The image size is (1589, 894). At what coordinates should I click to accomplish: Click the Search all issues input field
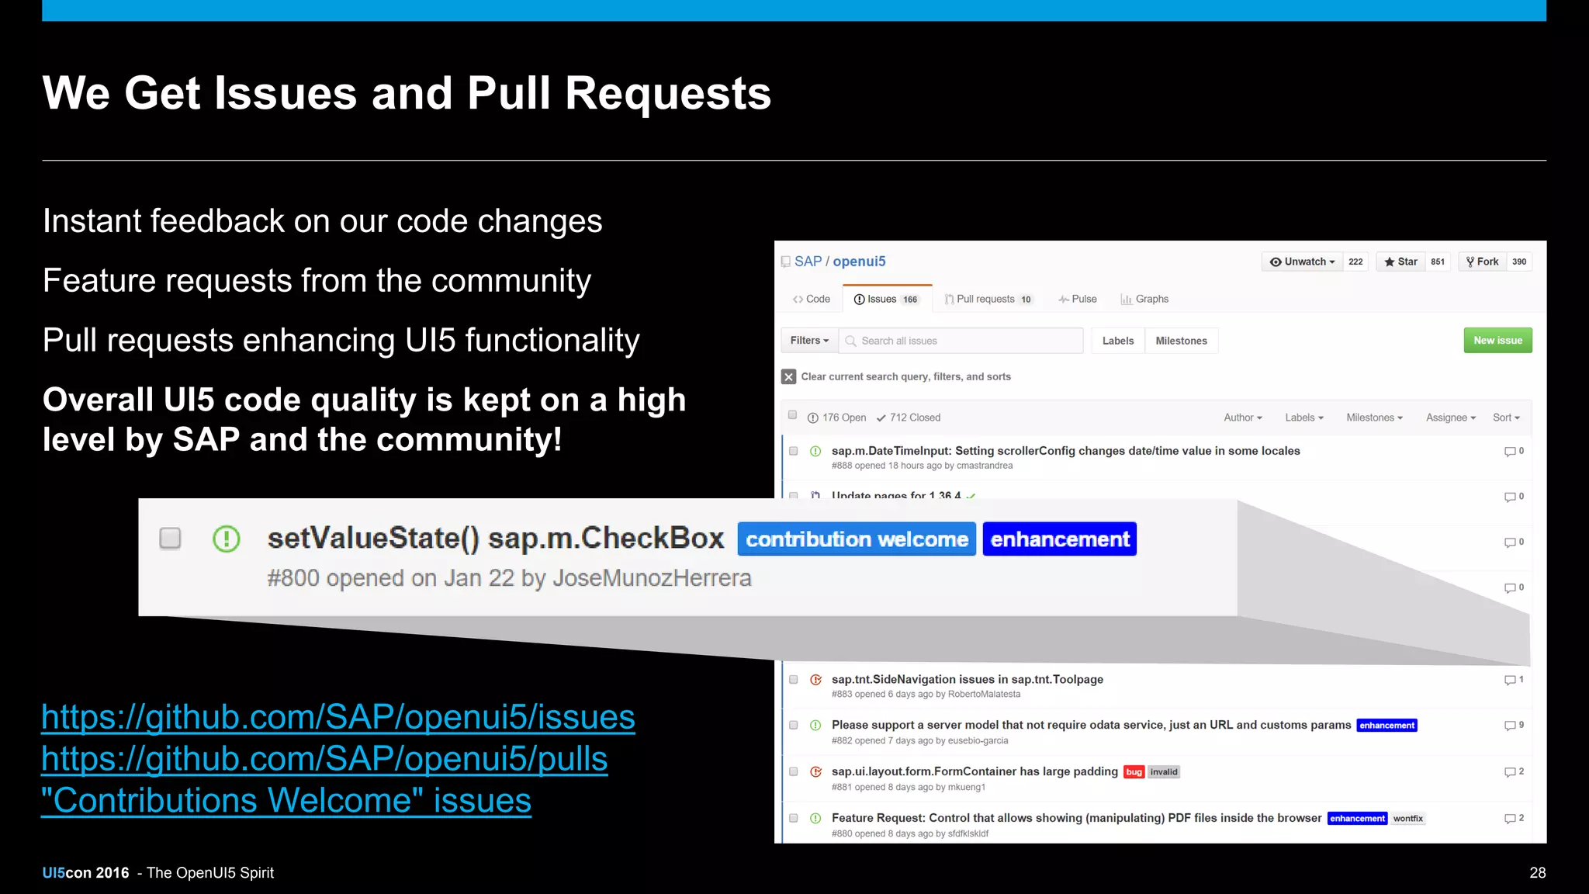point(961,341)
